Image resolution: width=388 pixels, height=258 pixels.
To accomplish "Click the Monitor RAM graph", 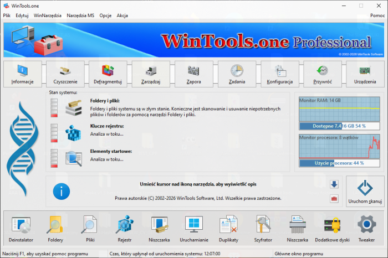I will click(x=339, y=109).
